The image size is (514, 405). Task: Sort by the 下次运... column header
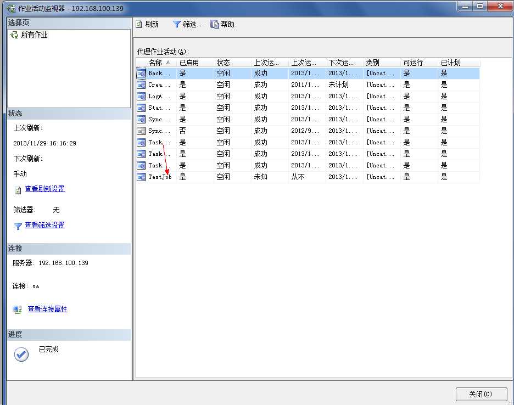(x=344, y=63)
